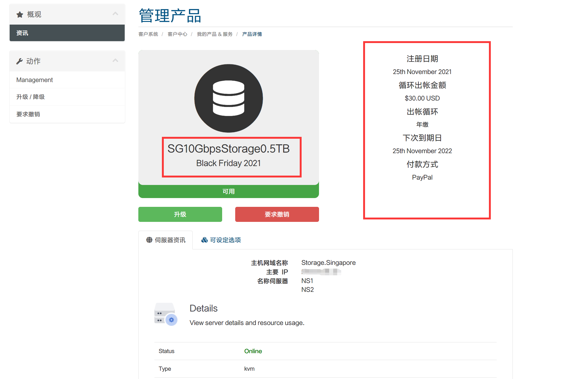Switch to the 可设定选项 tab
Screen dimensions: 566x379
pyautogui.click(x=221, y=240)
